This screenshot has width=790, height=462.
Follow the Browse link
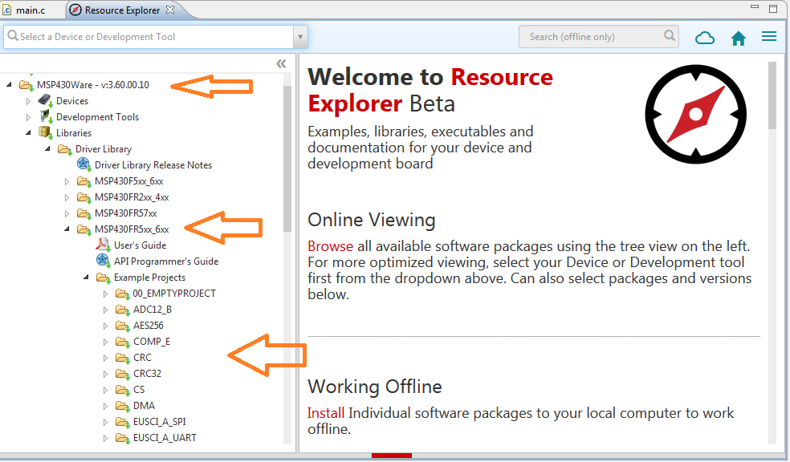point(330,246)
